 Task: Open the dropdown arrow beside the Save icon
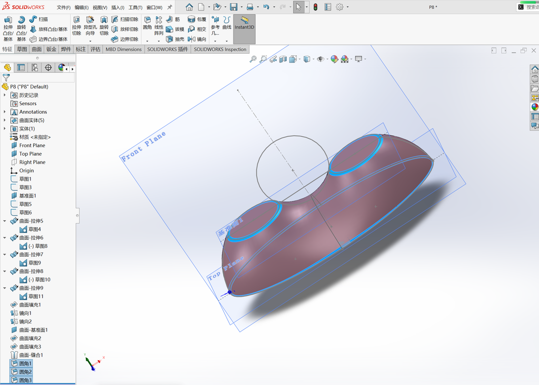pos(241,7)
